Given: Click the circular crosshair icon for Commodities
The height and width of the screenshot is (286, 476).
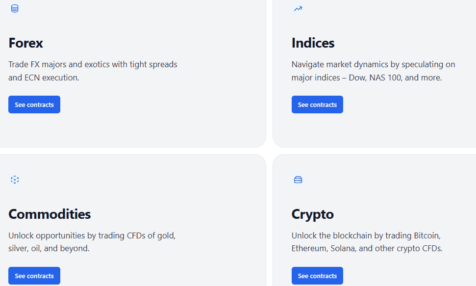Looking at the screenshot, I should 15,180.
